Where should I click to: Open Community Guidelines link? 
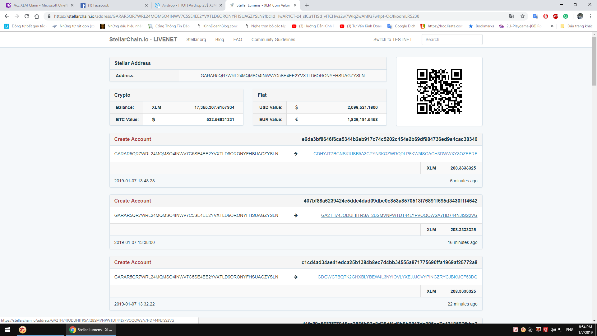(273, 40)
